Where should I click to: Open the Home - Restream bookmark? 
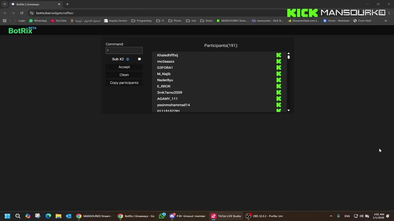click(x=336, y=21)
